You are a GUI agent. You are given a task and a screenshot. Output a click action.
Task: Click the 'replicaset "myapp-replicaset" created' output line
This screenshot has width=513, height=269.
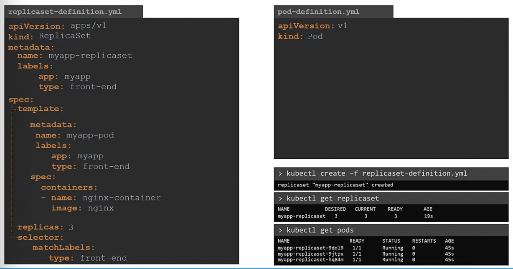point(335,185)
